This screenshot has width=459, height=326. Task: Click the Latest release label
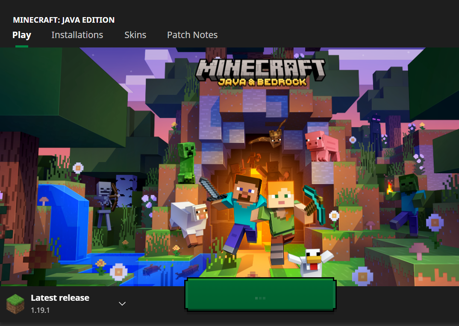pos(60,298)
